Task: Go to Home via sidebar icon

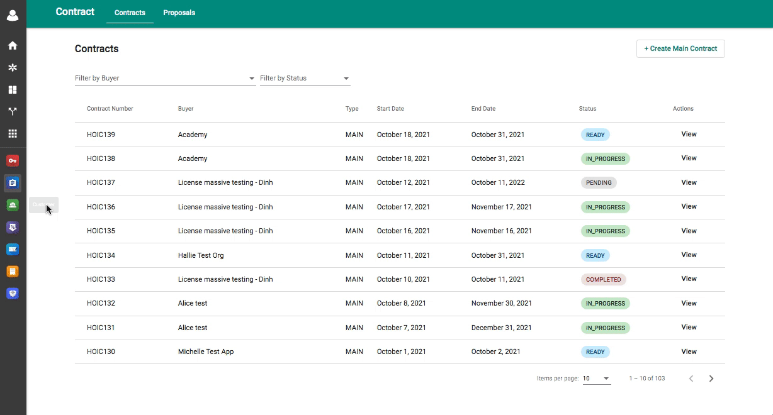Action: (13, 46)
